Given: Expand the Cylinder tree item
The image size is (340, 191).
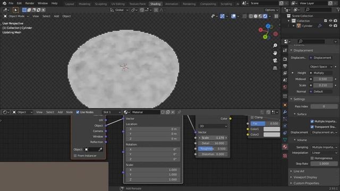Looking at the screenshot, I should (x=294, y=26).
